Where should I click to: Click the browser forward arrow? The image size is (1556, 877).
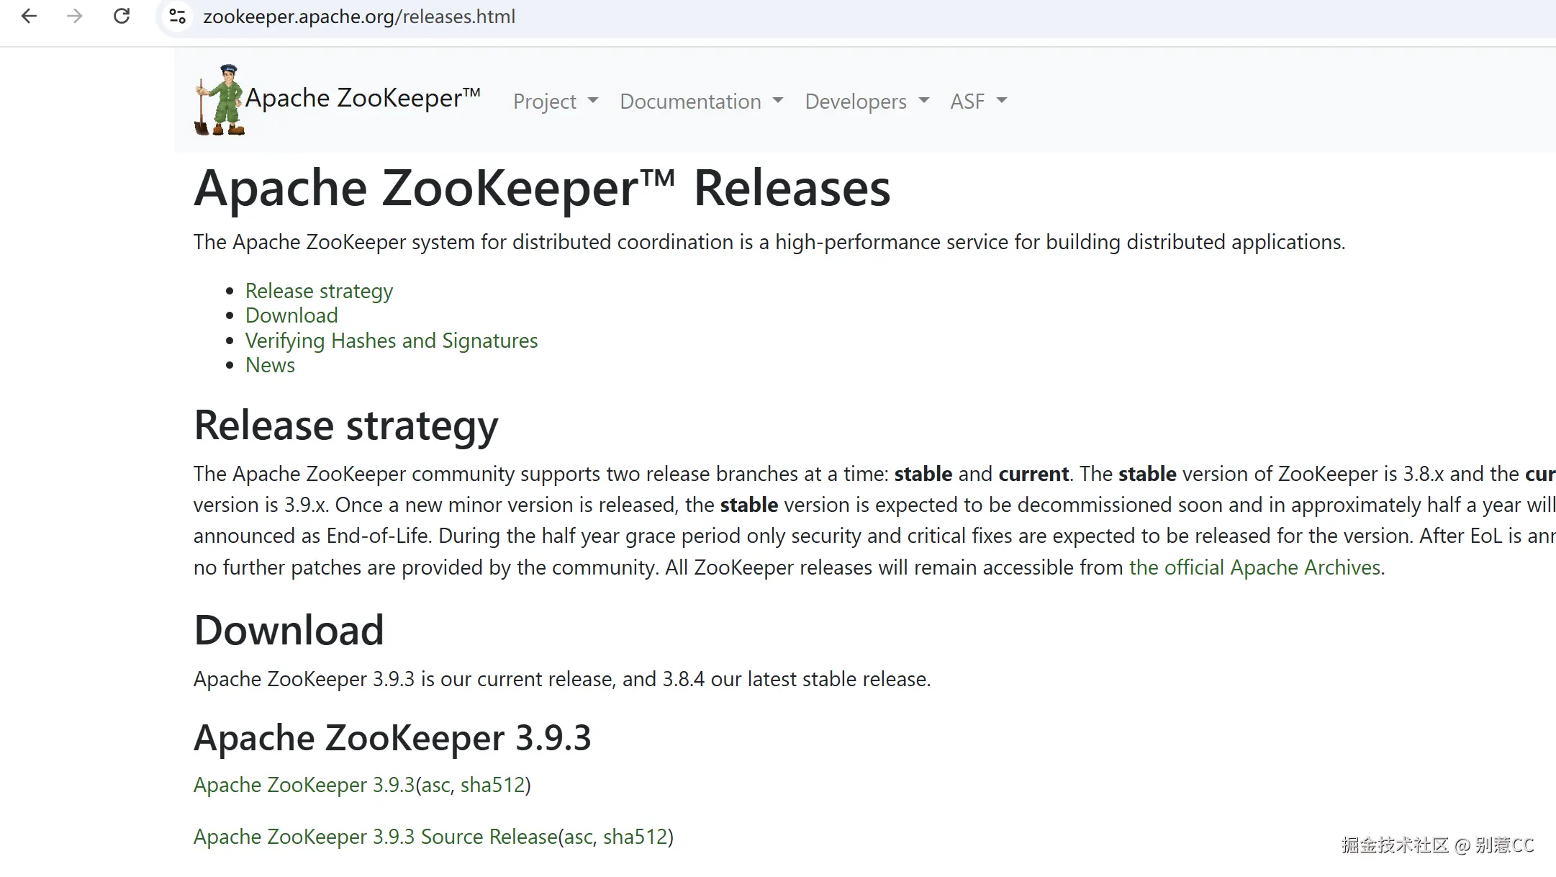pyautogui.click(x=75, y=16)
